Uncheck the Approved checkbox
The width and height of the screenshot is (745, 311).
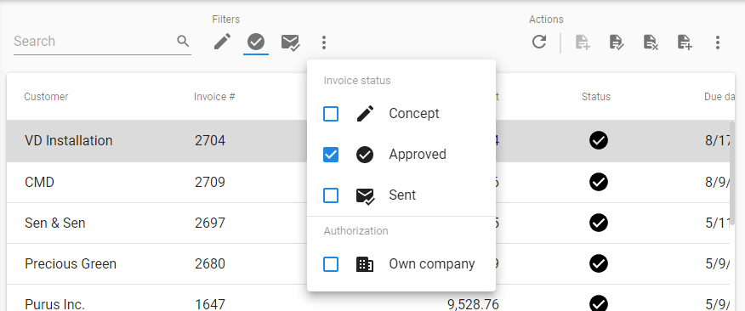tap(331, 155)
